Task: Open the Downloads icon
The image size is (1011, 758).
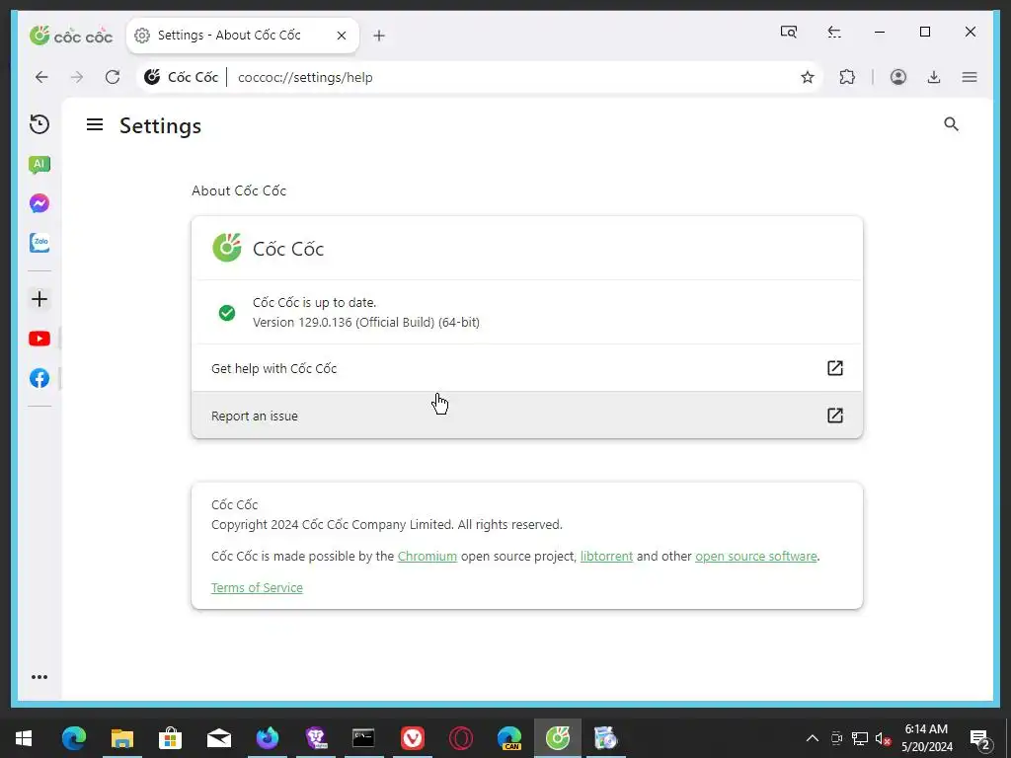Action: pyautogui.click(x=934, y=77)
